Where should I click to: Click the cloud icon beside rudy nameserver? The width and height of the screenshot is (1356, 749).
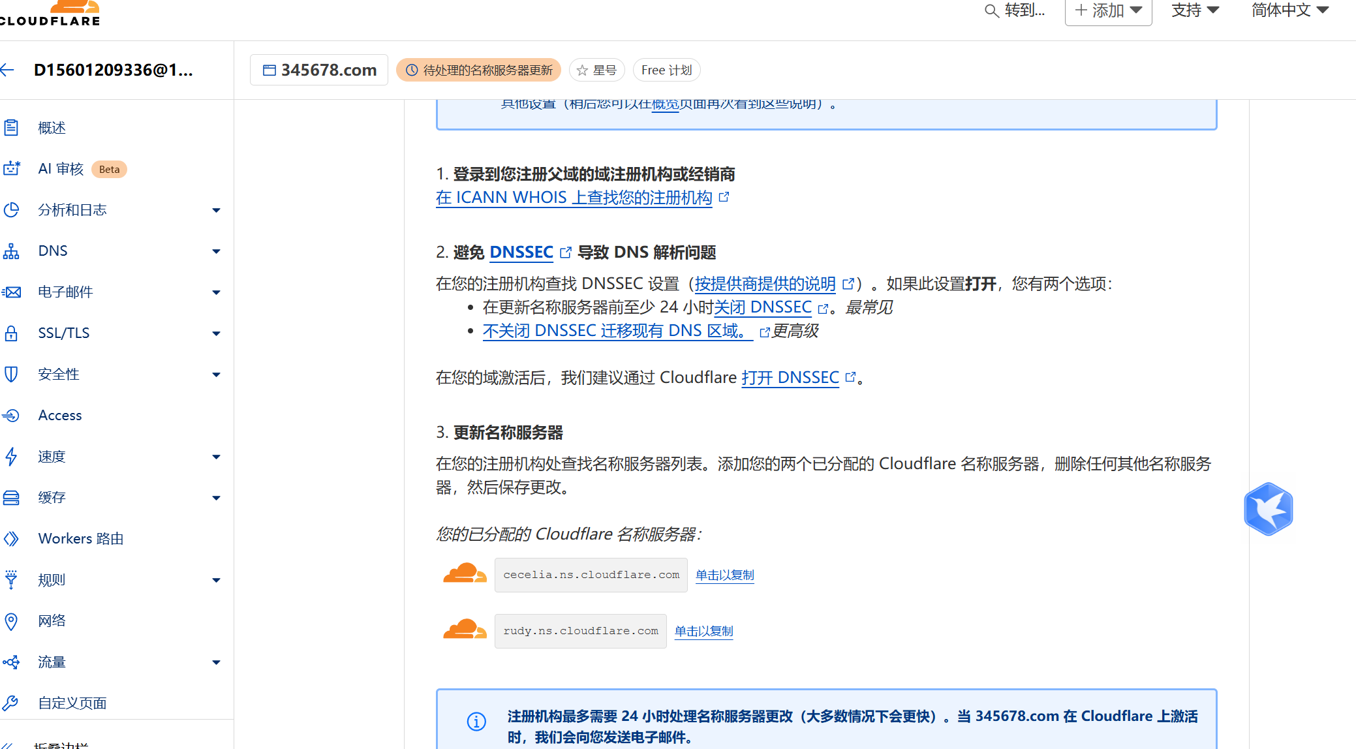tap(465, 630)
